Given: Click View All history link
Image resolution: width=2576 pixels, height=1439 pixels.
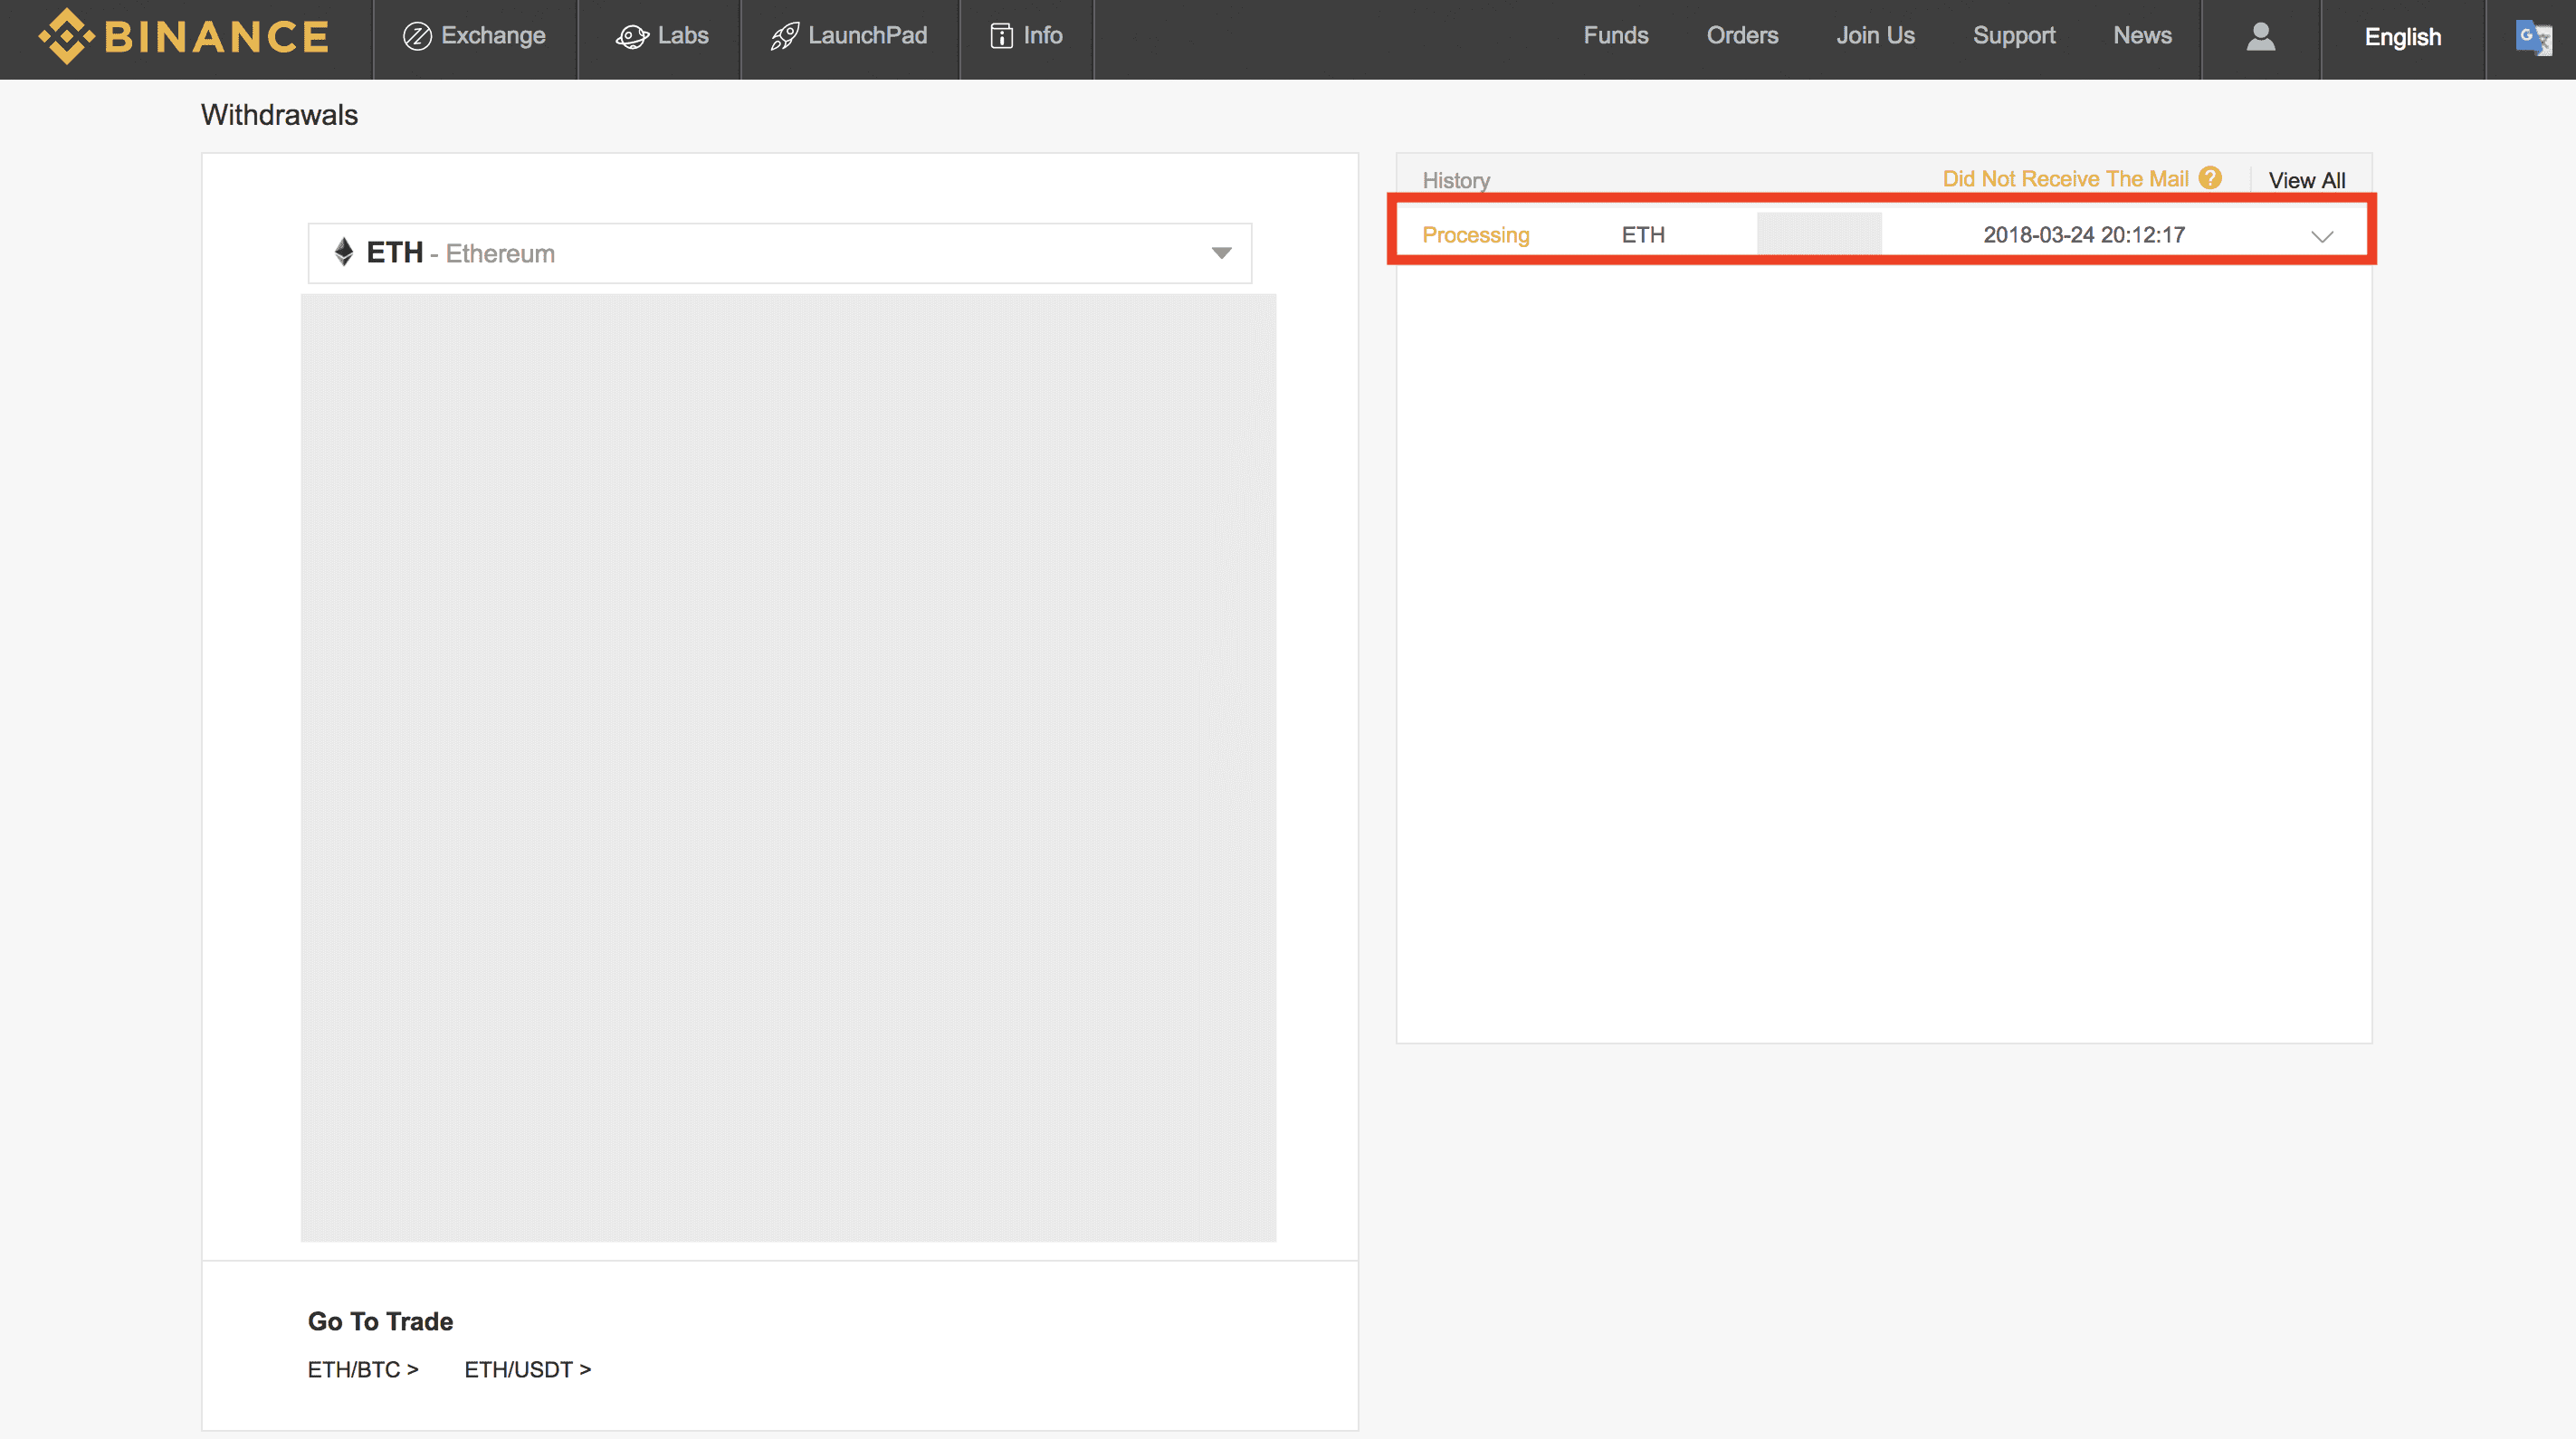Looking at the screenshot, I should [2306, 181].
